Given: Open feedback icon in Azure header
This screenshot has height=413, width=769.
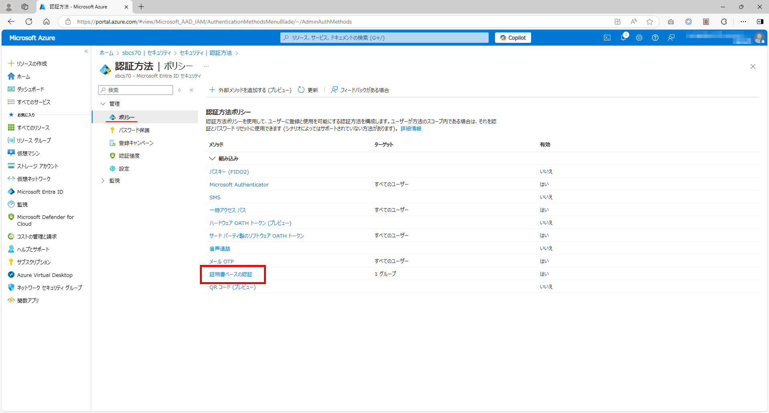Looking at the screenshot, I should coord(671,38).
